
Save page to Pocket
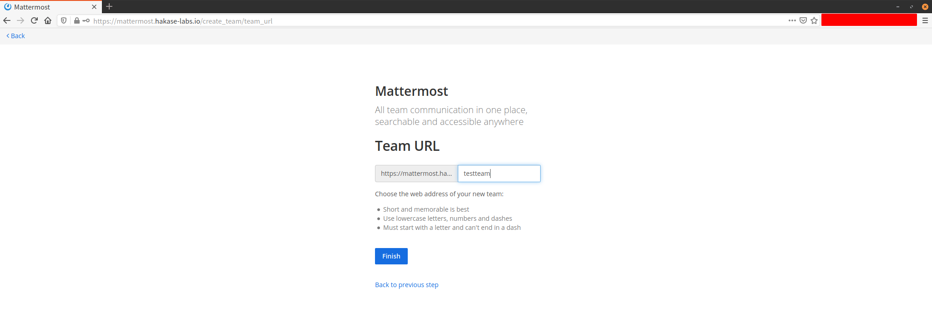[803, 20]
